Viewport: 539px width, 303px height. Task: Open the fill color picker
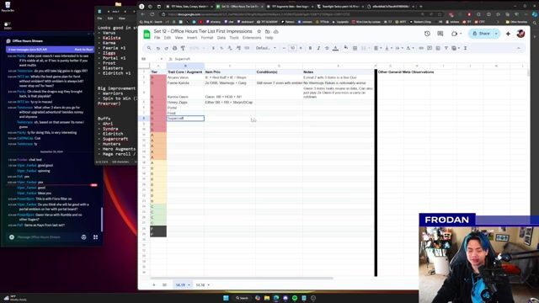[346, 48]
